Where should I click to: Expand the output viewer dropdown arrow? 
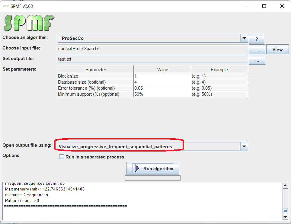(x=244, y=147)
